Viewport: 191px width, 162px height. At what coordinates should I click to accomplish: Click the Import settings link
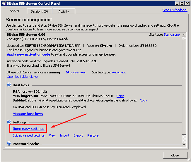point(64,135)
